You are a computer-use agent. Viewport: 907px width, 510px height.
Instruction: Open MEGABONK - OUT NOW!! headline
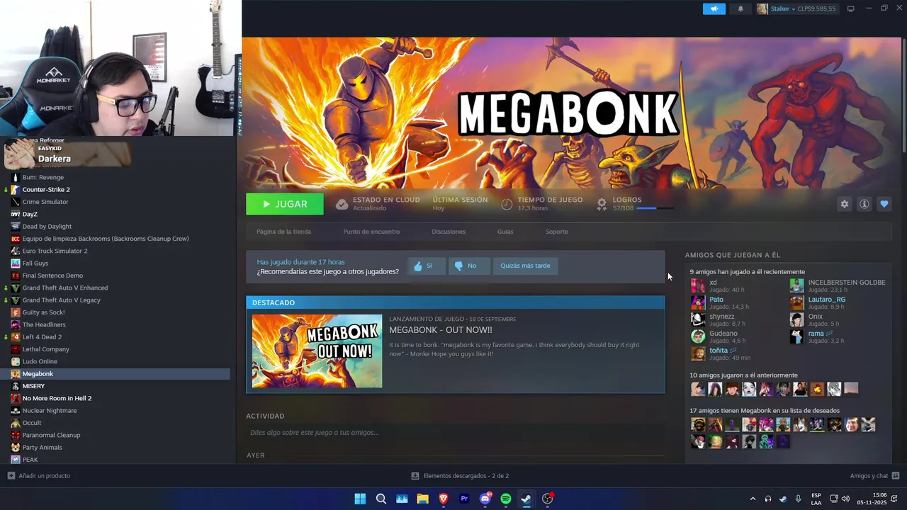[440, 330]
